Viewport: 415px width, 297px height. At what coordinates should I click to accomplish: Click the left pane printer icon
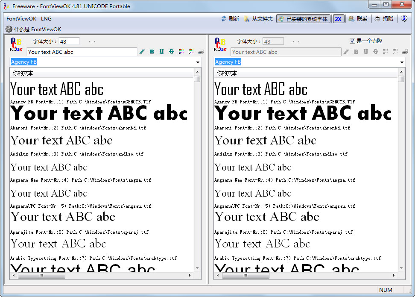(201, 52)
